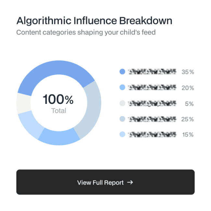Click the legend dot for 35%
This screenshot has width=211, height=211.
click(122, 72)
